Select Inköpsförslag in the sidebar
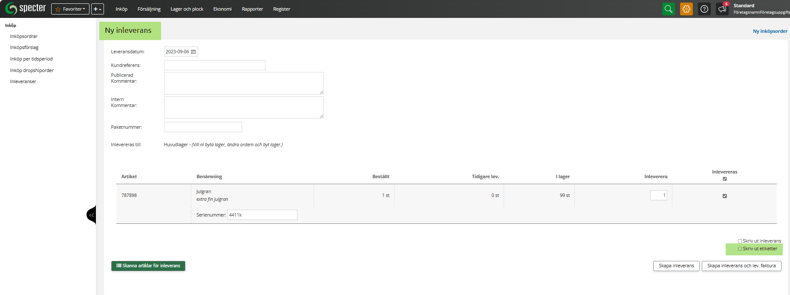The image size is (790, 295). (24, 48)
